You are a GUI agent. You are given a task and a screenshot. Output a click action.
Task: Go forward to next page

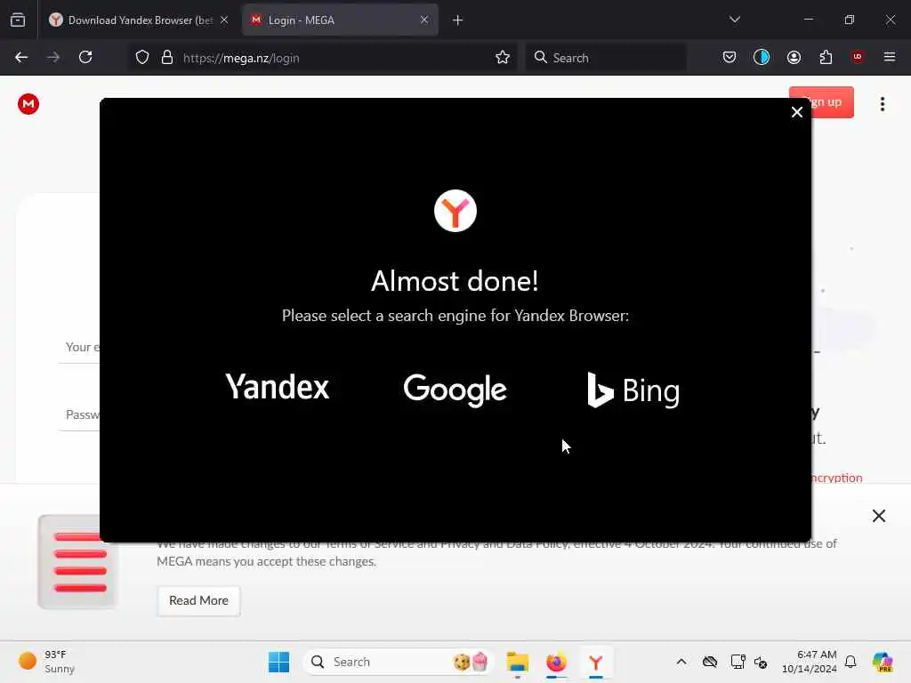click(x=53, y=58)
